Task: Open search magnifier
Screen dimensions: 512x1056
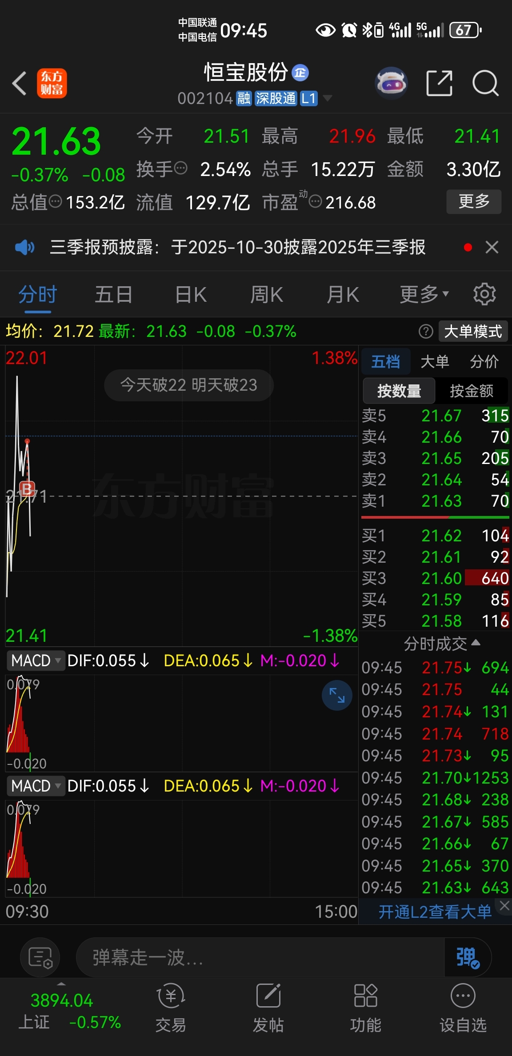Action: point(485,83)
